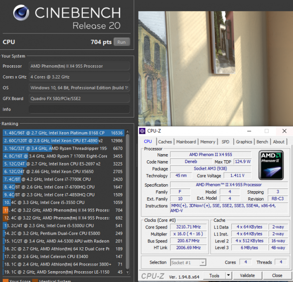The image size is (293, 282).
Task: Click the Bus Speed value 200.67 MHz
Action: point(188,241)
